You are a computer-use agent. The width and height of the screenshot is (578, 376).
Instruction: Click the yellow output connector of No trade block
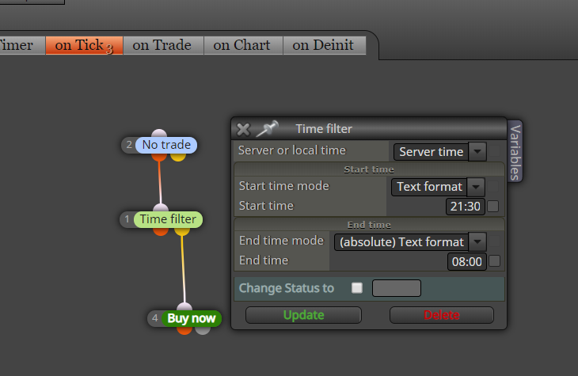tap(178, 158)
